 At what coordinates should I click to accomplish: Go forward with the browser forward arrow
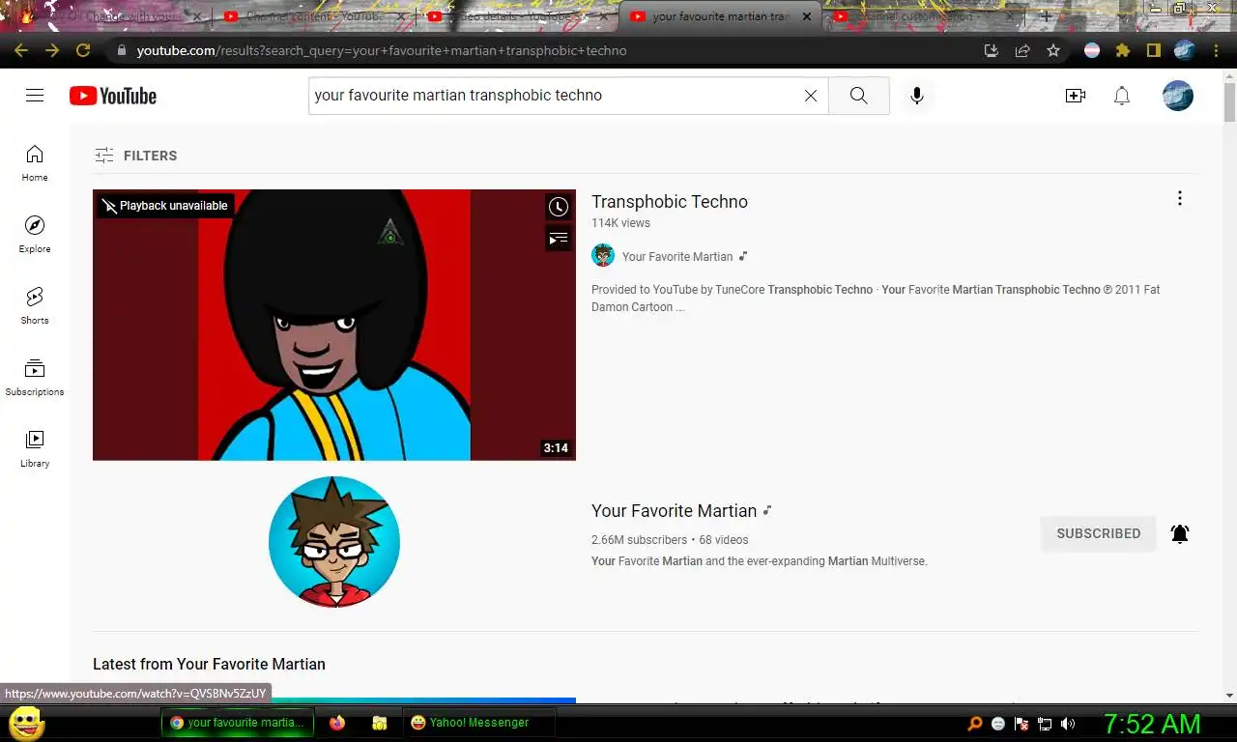pos(52,50)
